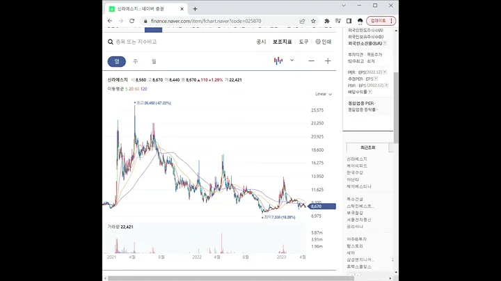
Task: Bookmark this page with star icon
Action: point(313,21)
